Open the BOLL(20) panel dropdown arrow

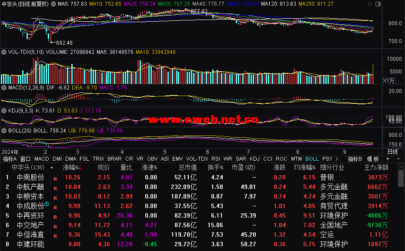point(4,131)
